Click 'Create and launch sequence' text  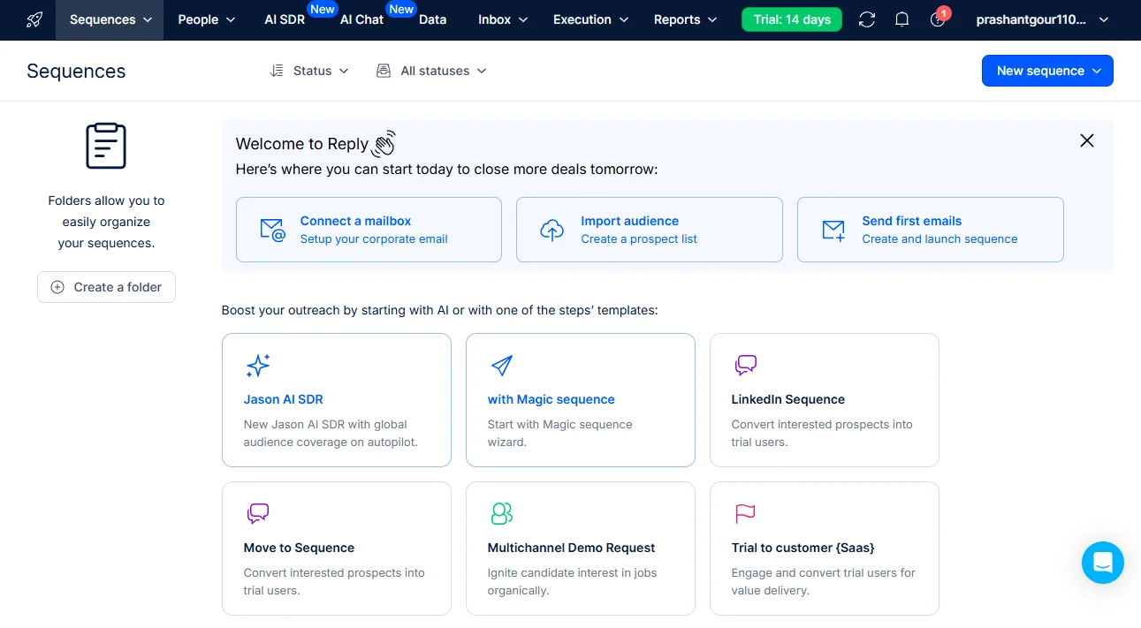click(939, 238)
